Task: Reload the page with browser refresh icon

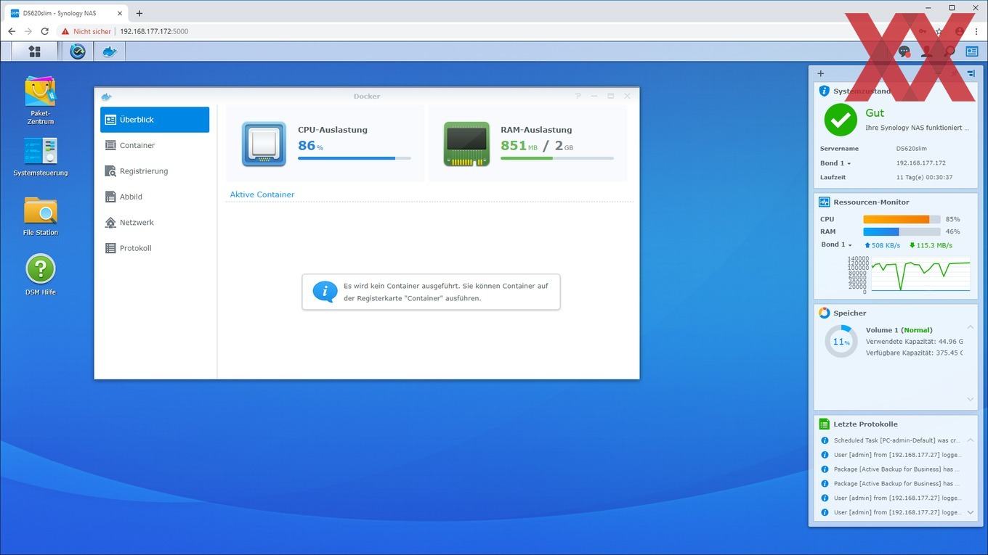Action: (44, 31)
